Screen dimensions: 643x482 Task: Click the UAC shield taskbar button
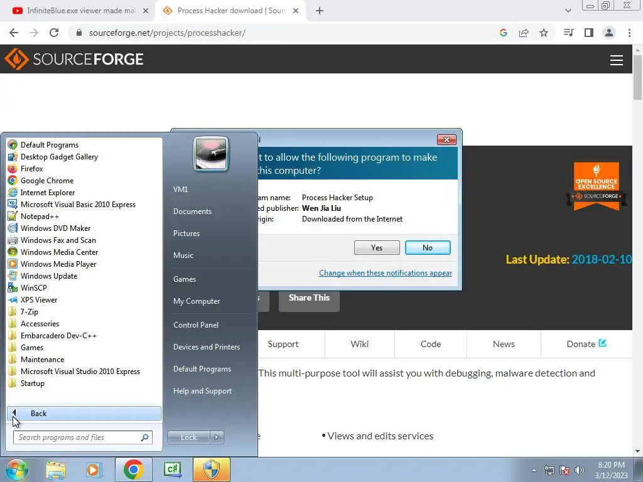(212, 469)
